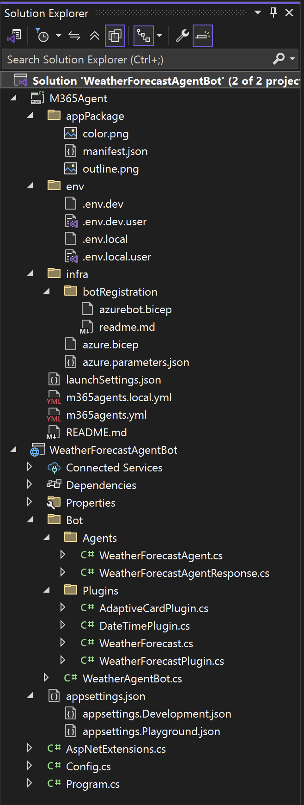Enable the Show All Files toolbar icon

point(115,36)
